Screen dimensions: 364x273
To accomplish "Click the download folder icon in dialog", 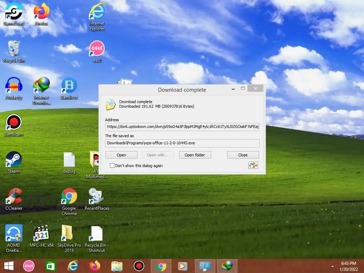I will [x=111, y=104].
